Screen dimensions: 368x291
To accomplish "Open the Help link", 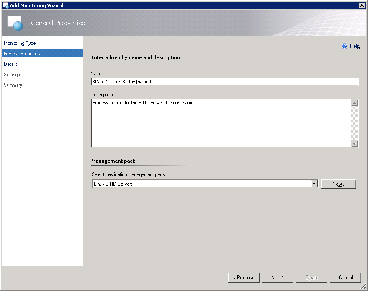I will (355, 47).
